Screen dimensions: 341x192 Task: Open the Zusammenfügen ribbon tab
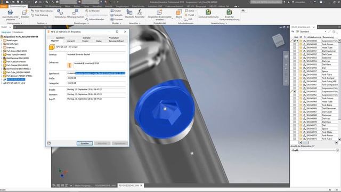tap(18, 6)
